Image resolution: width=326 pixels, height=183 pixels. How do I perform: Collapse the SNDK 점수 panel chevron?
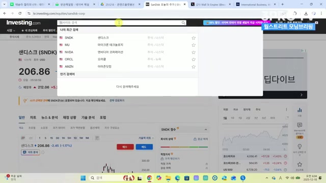206,130
